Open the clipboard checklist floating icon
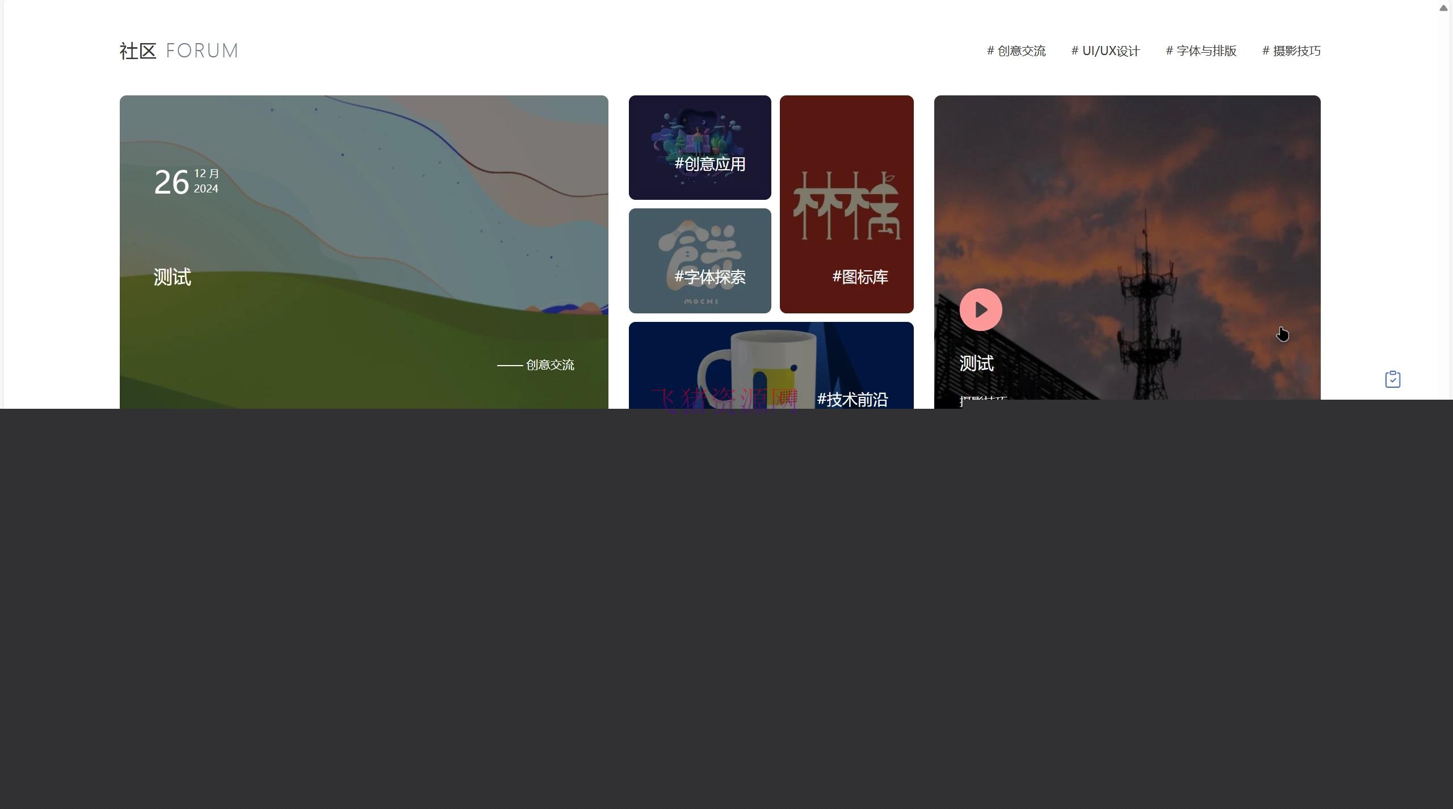The height and width of the screenshot is (809, 1453). click(x=1392, y=379)
